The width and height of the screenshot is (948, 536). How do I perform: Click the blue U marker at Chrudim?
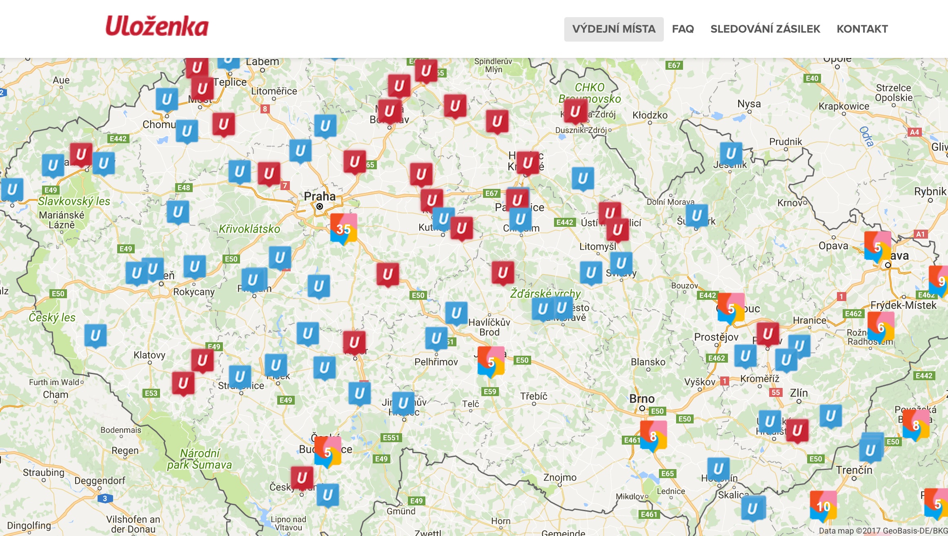point(520,219)
